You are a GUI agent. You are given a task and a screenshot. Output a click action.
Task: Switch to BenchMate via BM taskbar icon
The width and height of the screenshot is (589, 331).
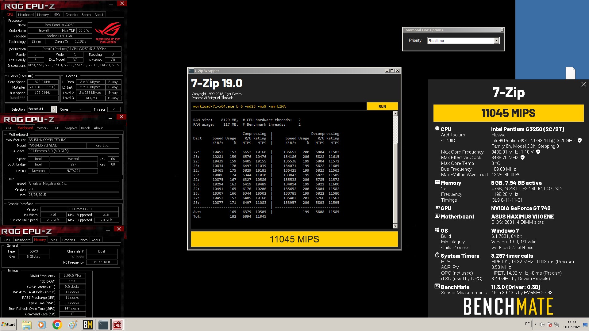point(88,325)
